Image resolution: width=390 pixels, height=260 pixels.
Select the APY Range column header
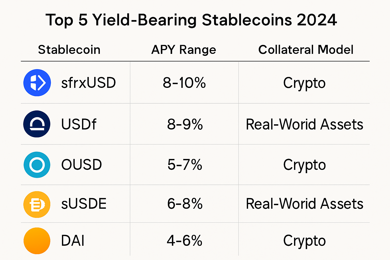point(184,50)
